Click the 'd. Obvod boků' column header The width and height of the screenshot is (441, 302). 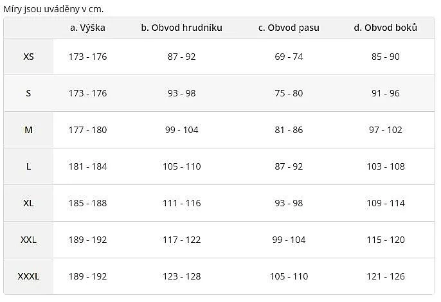pyautogui.click(x=386, y=28)
